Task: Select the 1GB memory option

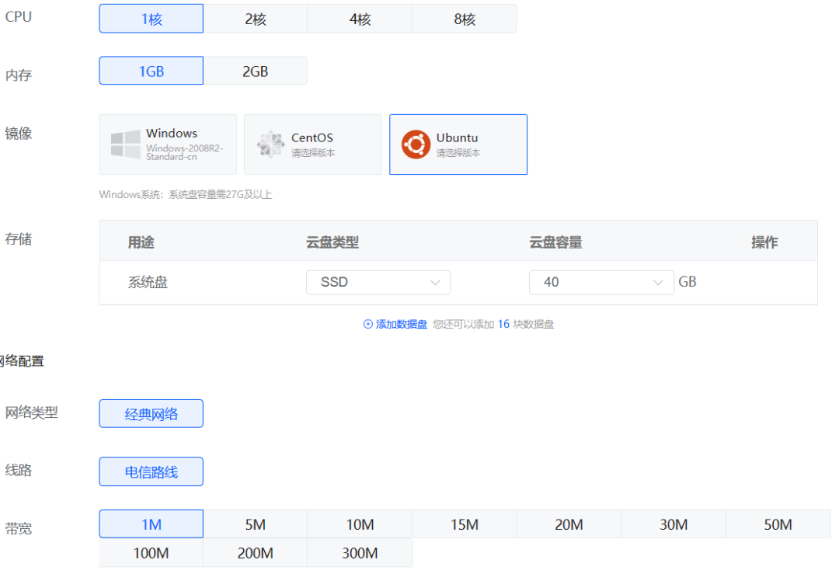Action: tap(151, 71)
